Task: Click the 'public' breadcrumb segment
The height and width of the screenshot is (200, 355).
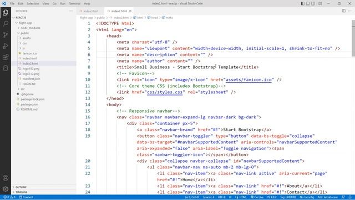Action: click(x=101, y=17)
